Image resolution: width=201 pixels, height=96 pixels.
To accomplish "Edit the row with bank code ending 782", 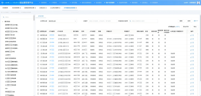I will [x=191, y=42].
